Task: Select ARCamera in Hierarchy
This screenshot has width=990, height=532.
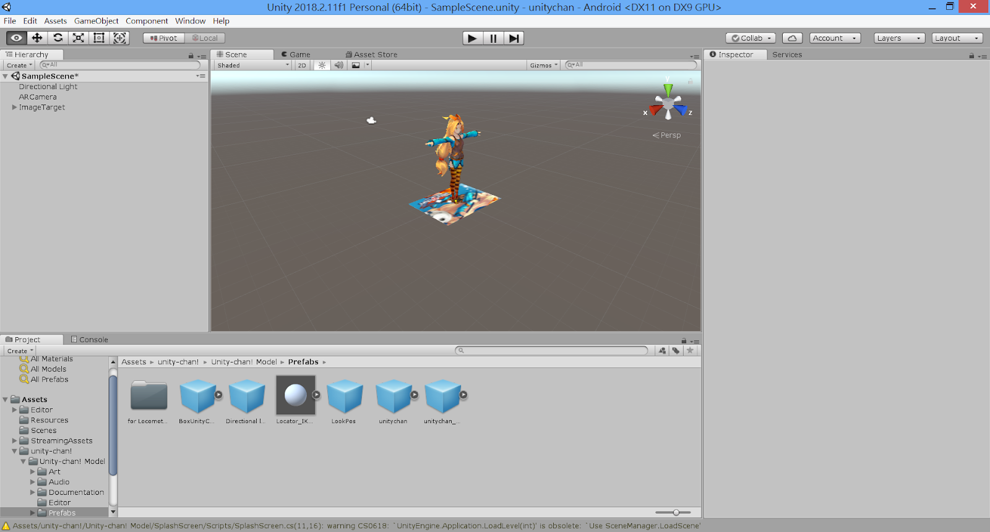Action: pos(38,97)
